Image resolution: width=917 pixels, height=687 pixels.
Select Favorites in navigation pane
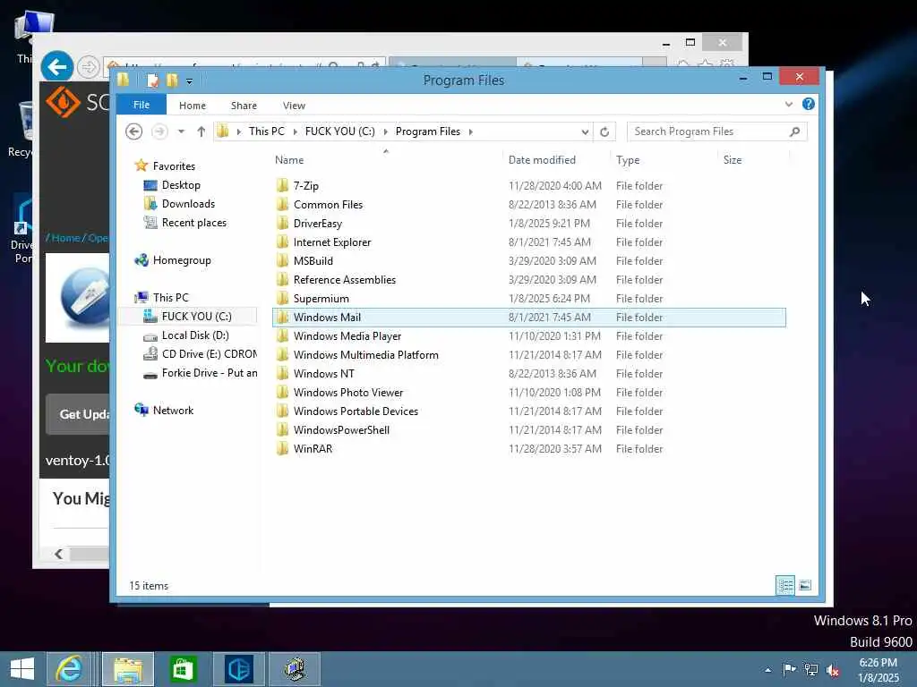click(x=174, y=166)
